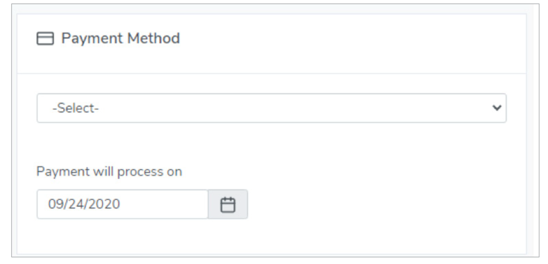This screenshot has height=264, width=548.
Task: Choose a payment method from the -Select- list
Action: point(271,108)
